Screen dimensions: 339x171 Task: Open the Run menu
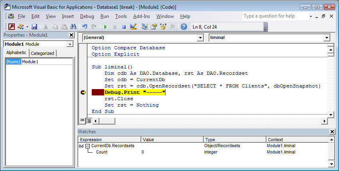[x=104, y=16]
